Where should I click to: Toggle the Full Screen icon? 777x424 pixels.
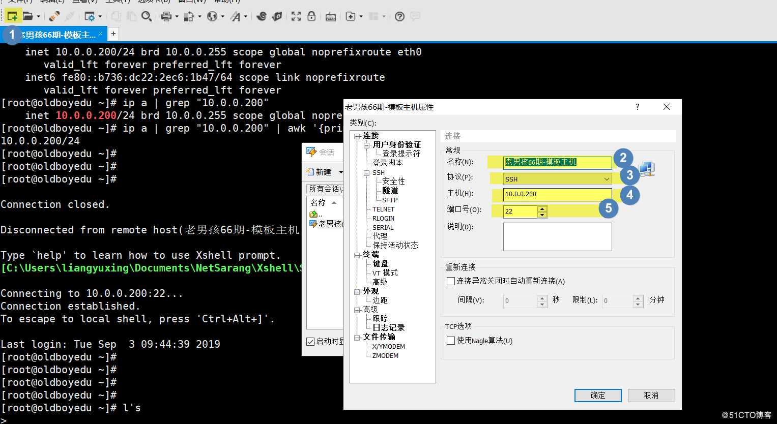click(296, 17)
